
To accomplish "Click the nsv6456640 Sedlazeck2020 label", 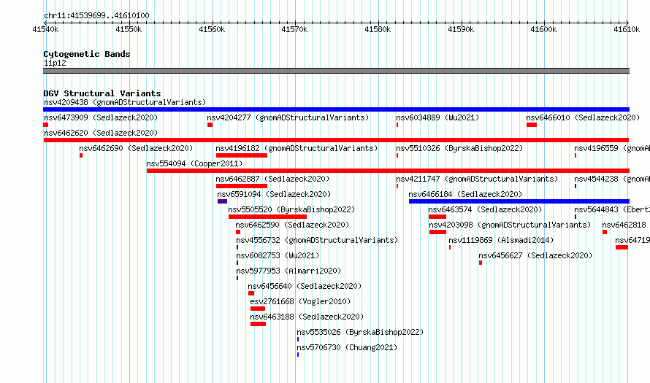I will [x=305, y=286].
